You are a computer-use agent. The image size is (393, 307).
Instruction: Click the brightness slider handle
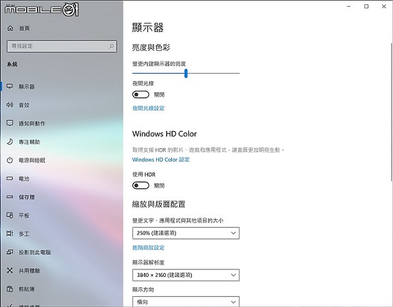pos(186,73)
